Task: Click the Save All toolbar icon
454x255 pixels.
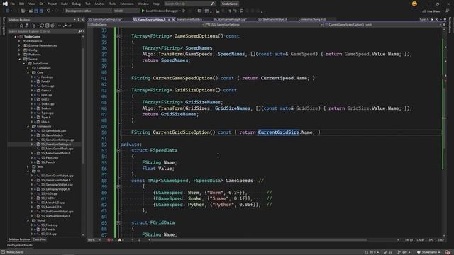Action: pyautogui.click(x=41, y=11)
